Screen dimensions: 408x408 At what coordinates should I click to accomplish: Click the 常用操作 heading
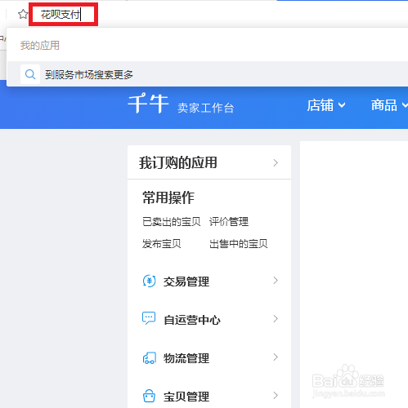click(x=168, y=197)
